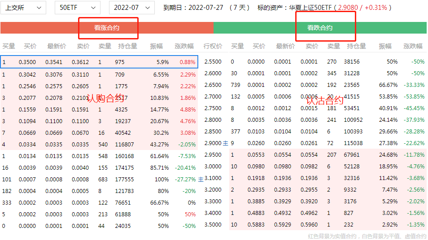Open the 上交所 exchange dropdown
The width and height of the screenshot is (428, 240).
click(25, 8)
